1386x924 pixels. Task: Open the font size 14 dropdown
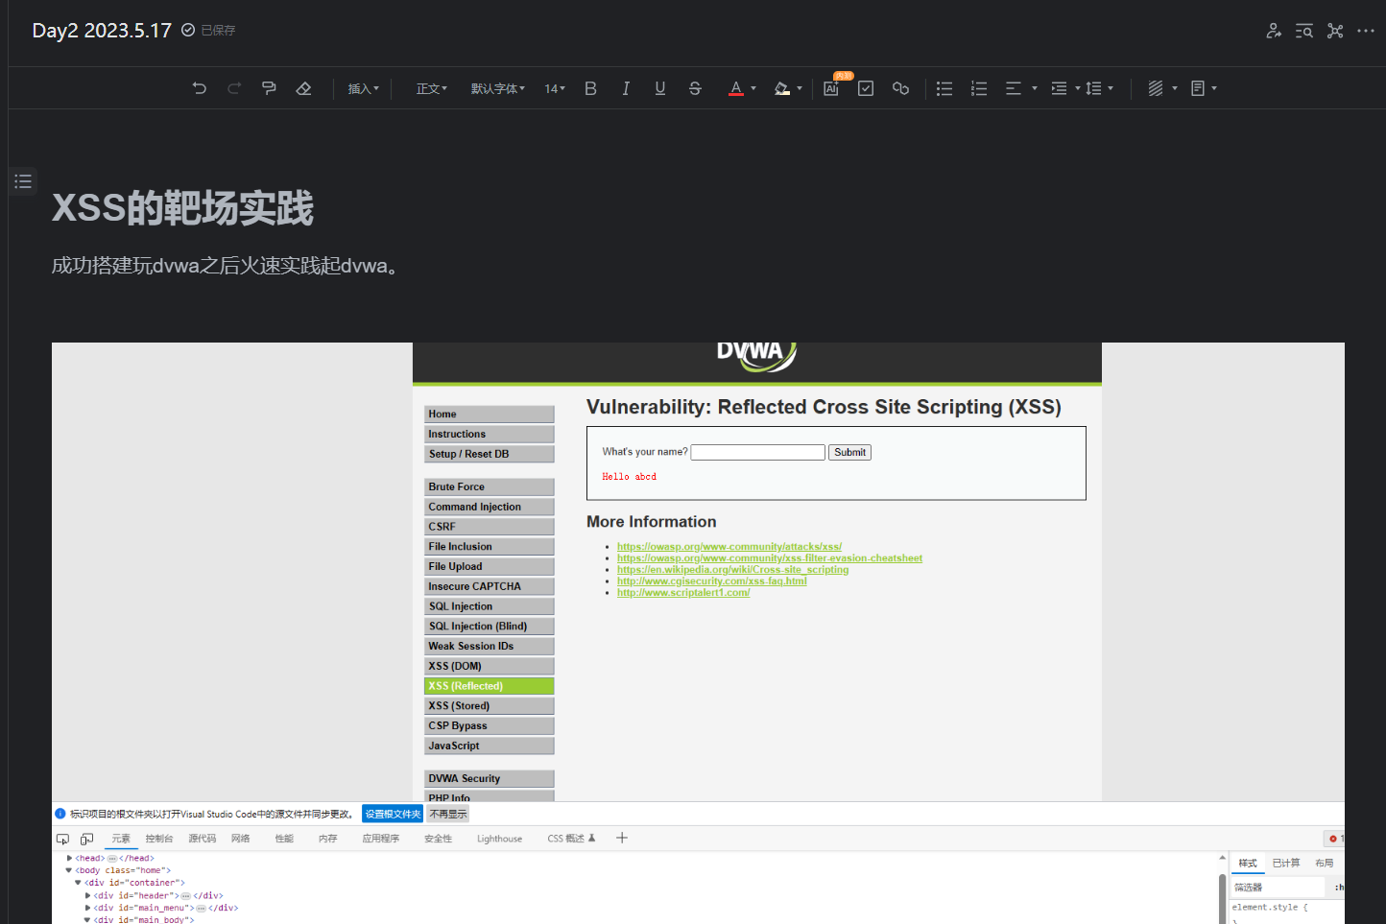point(554,88)
